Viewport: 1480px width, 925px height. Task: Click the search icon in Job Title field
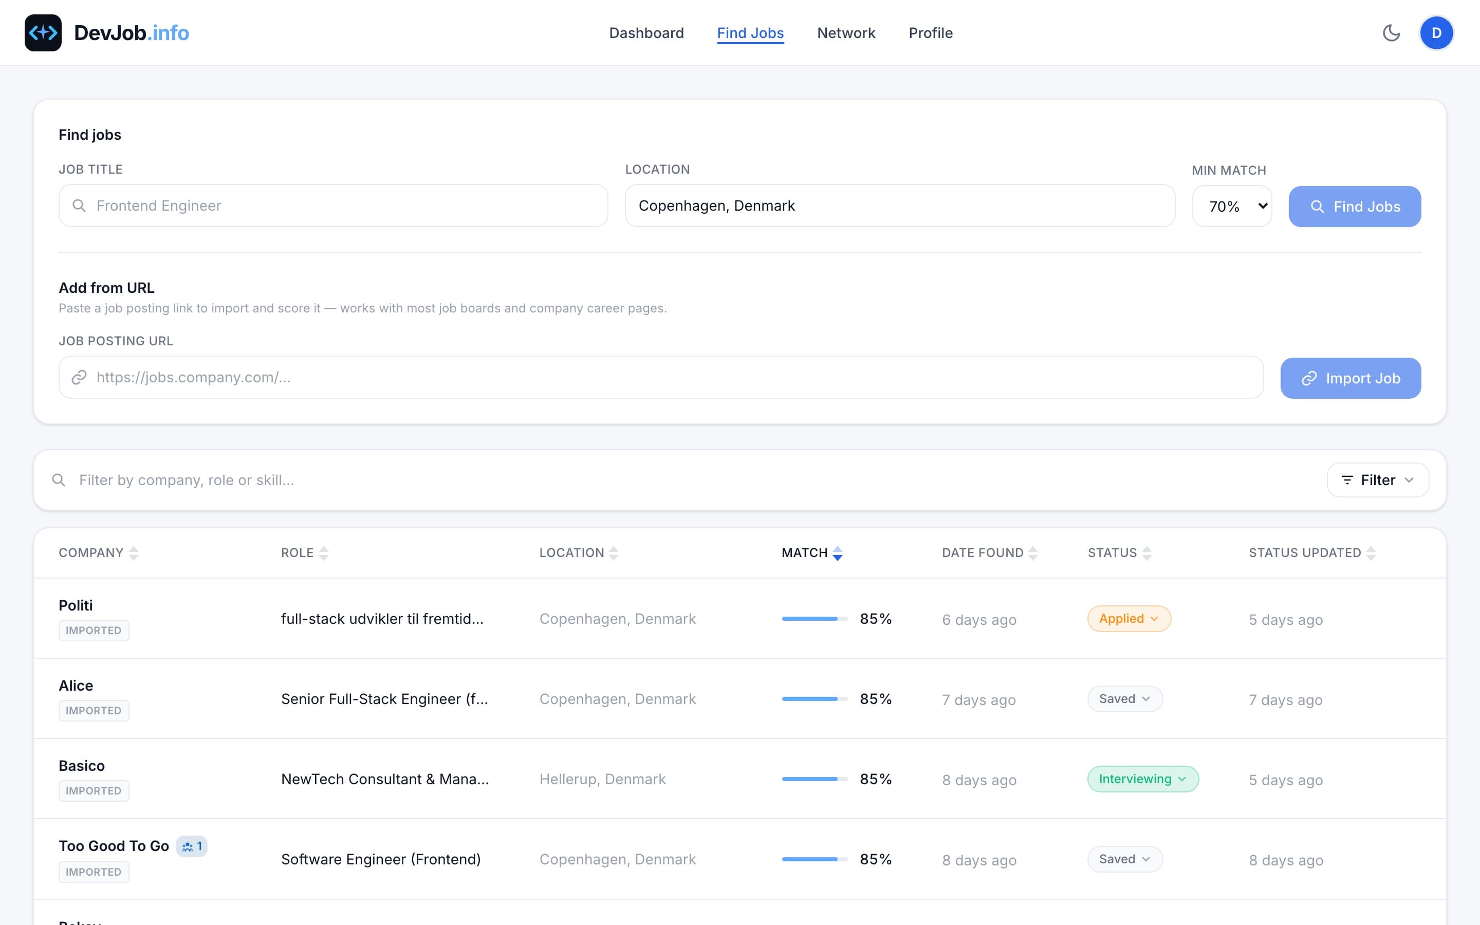[x=79, y=206]
